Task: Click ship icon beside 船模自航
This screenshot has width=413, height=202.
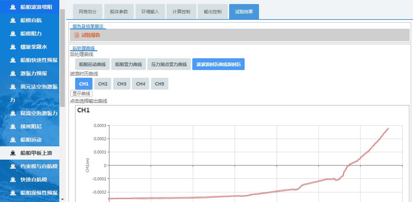Action: tap(13, 20)
